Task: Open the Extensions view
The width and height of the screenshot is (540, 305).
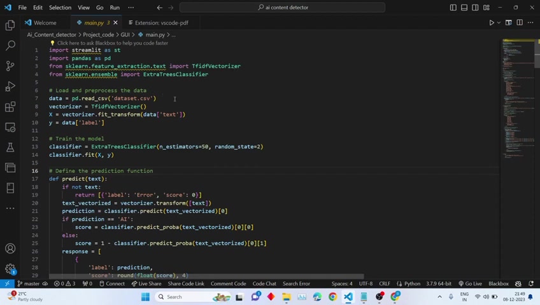Action: point(10,107)
